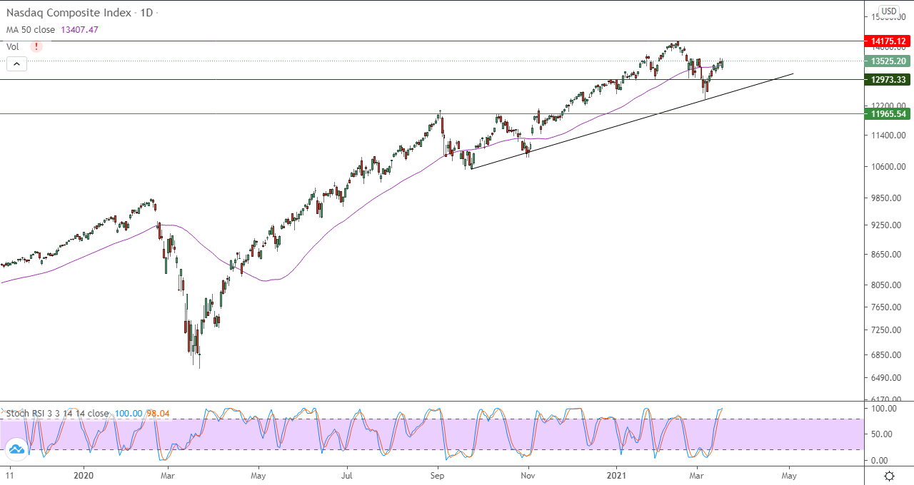Viewport: 914px width, 485px height.
Task: Click the 2021 label on time axis
Action: coord(617,475)
